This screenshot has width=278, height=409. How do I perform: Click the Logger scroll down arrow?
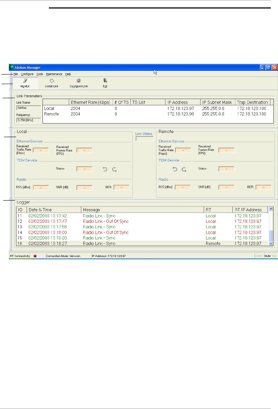pyautogui.click(x=271, y=243)
